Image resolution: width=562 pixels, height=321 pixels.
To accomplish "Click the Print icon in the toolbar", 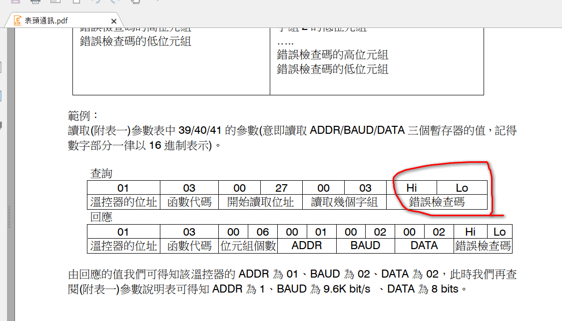I will point(35,1).
